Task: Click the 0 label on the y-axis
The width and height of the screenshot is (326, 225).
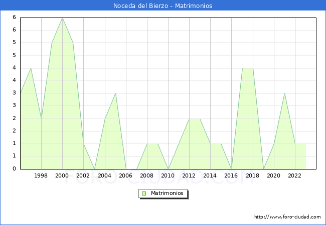Action: point(15,169)
